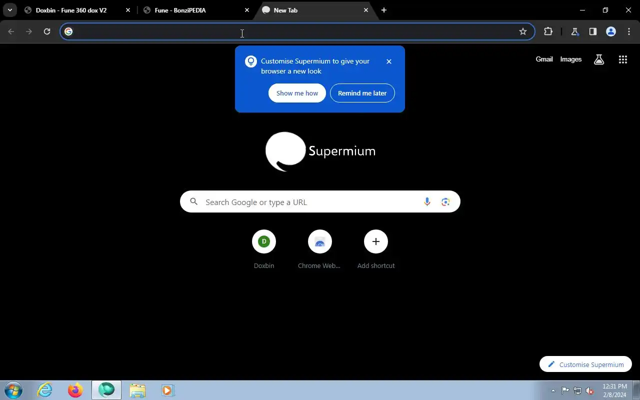Screen dimensions: 640x400
Task: Open the tab search dropdown arrow
Action: 9,10
